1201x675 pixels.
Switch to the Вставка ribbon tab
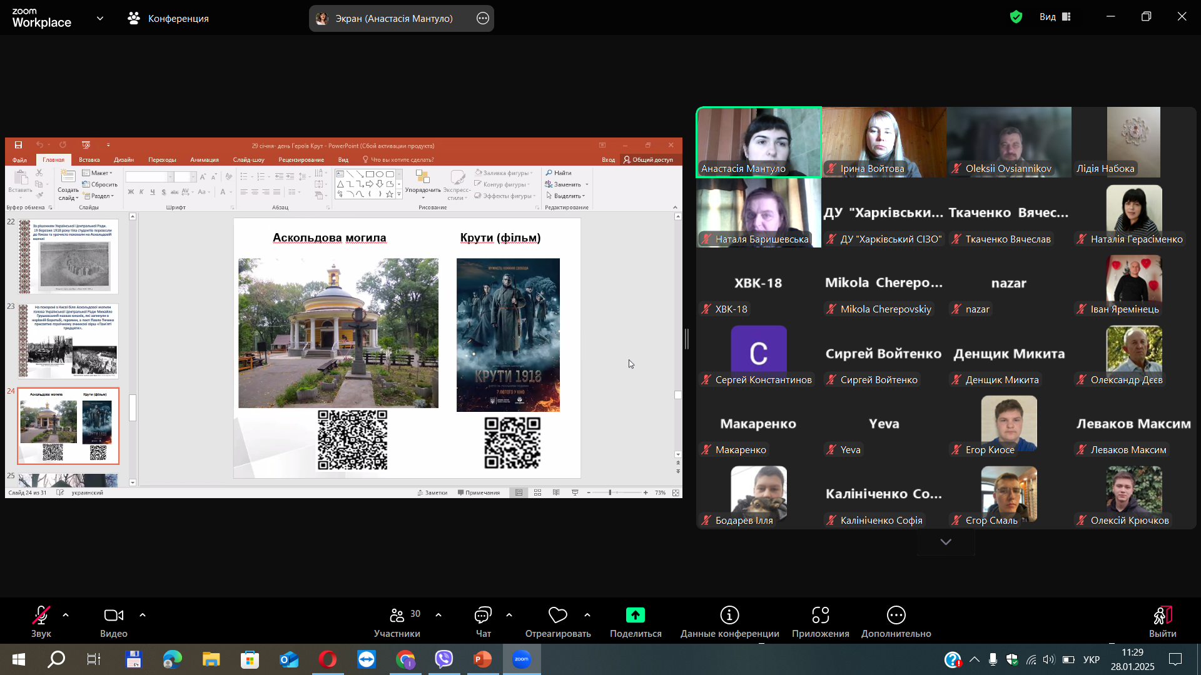coord(89,160)
